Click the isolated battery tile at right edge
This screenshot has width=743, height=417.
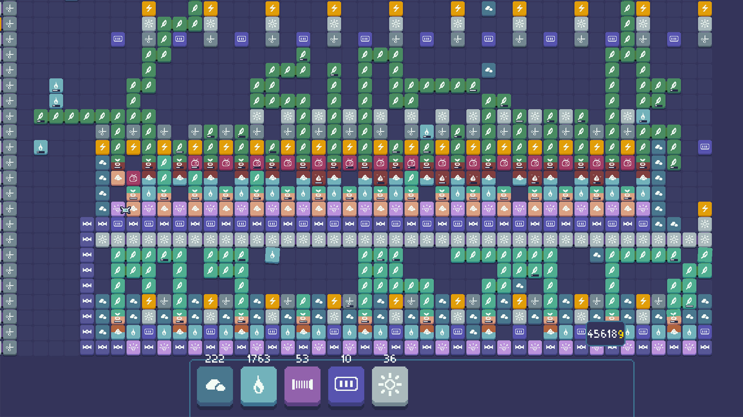(x=705, y=147)
